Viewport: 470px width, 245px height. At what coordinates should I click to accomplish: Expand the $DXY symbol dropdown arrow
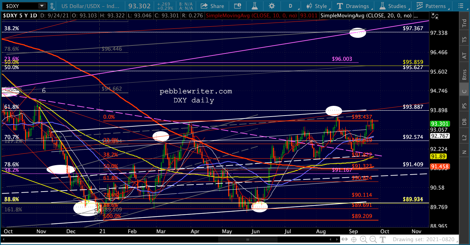42,6
